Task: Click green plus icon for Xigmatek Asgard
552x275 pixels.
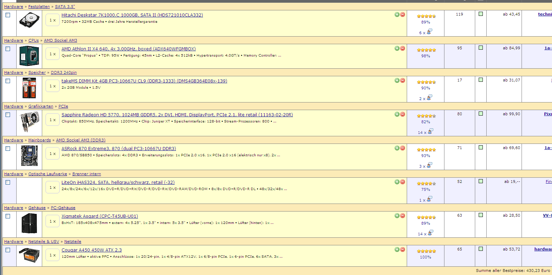Action: point(397,216)
